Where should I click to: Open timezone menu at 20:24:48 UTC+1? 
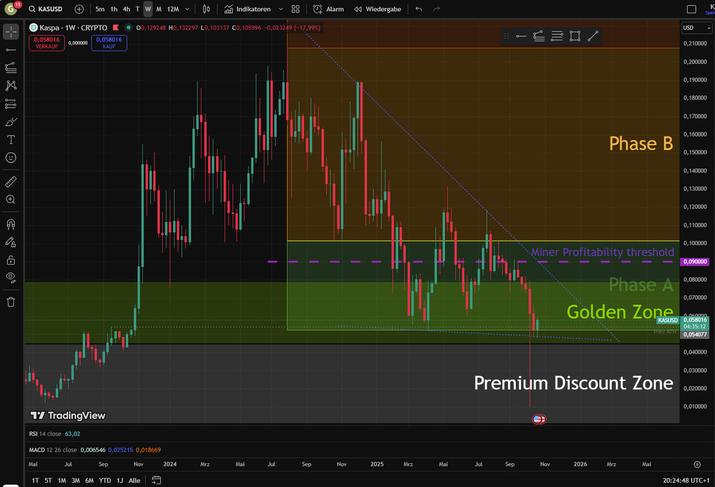[x=687, y=480]
